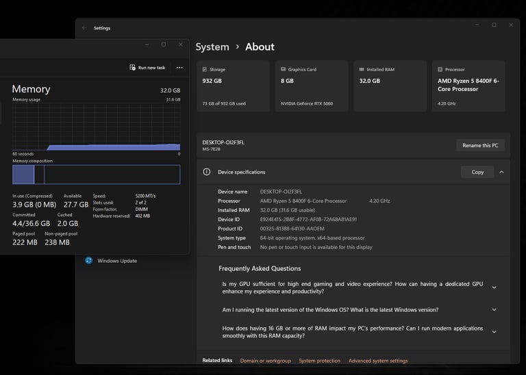
Task: Click the 27.7 GB Available value
Action: [76, 205]
